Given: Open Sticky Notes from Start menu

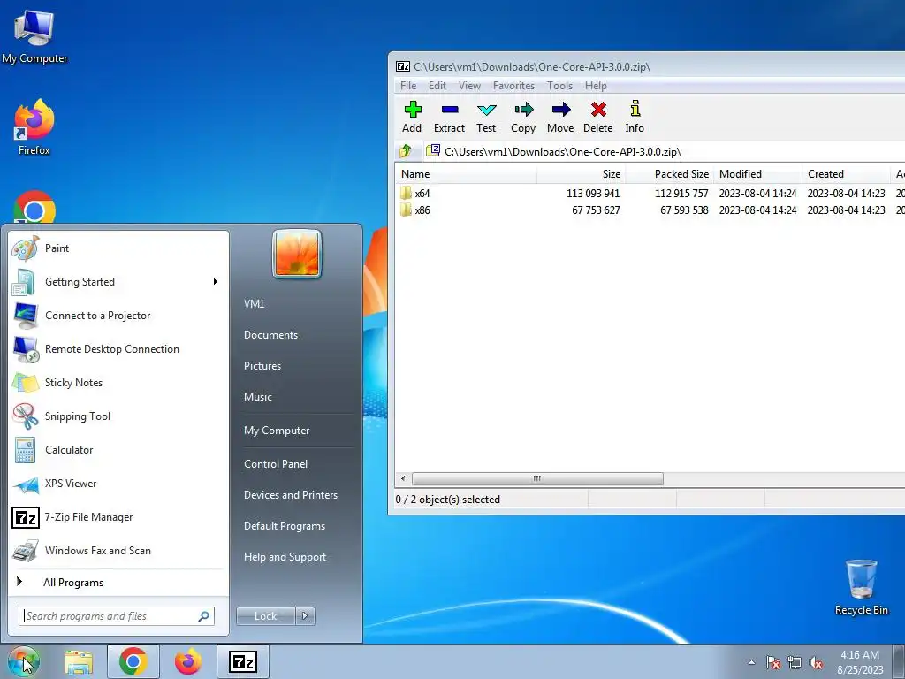Looking at the screenshot, I should (x=118, y=382).
